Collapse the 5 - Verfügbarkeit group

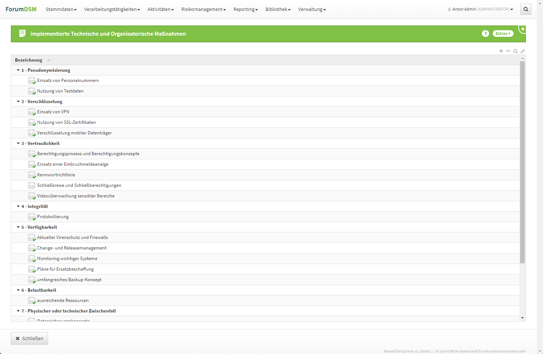pyautogui.click(x=18, y=227)
